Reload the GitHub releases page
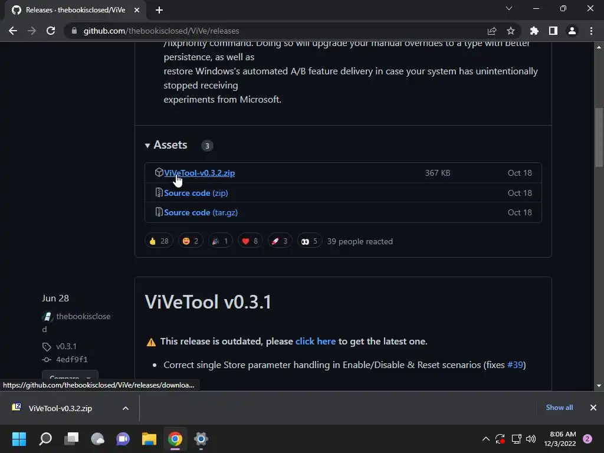Screen dimensions: 604x453 [51, 31]
